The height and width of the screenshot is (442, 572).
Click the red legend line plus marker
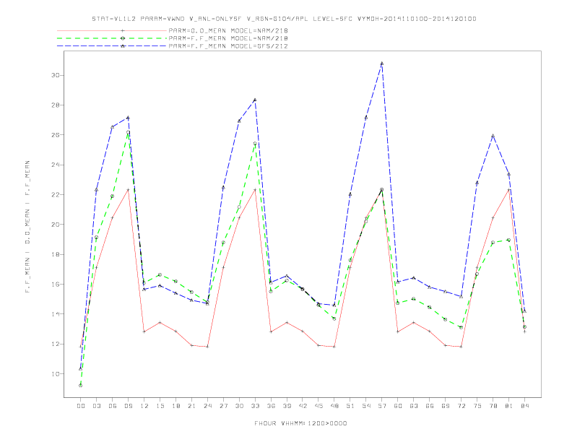pyautogui.click(x=123, y=30)
